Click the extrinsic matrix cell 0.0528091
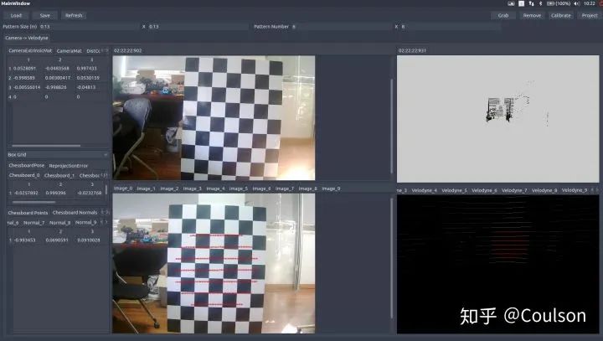 tap(24, 68)
